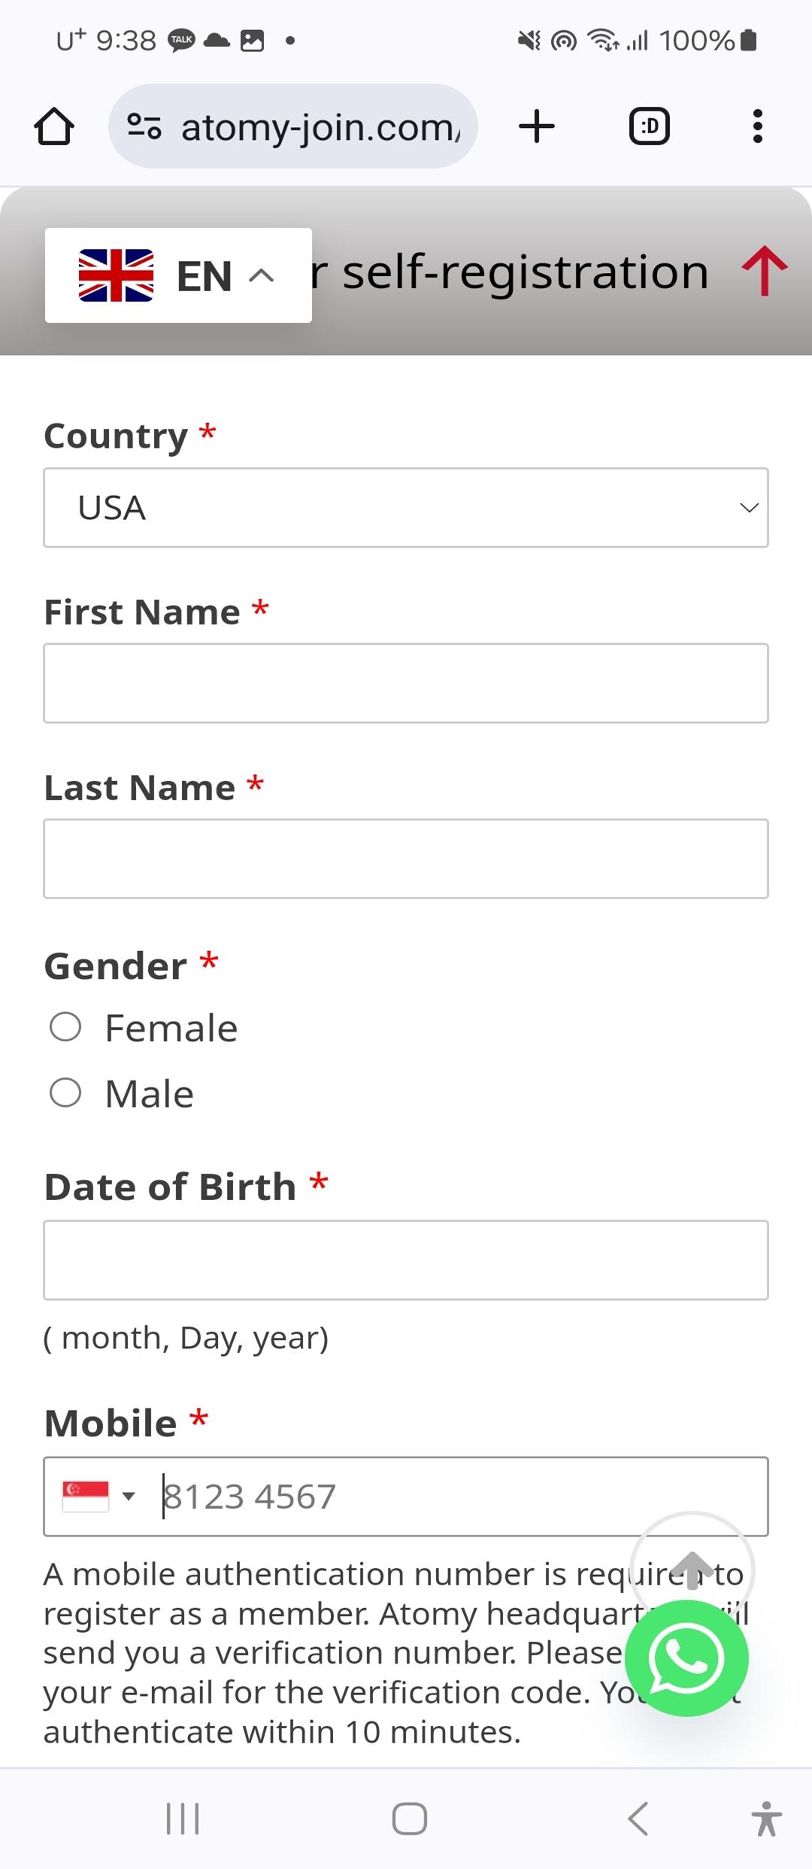This screenshot has width=812, height=1869.
Task: Tap the red up arrow in header
Action: pyautogui.click(x=765, y=271)
